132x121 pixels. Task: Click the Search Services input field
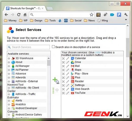28,47
